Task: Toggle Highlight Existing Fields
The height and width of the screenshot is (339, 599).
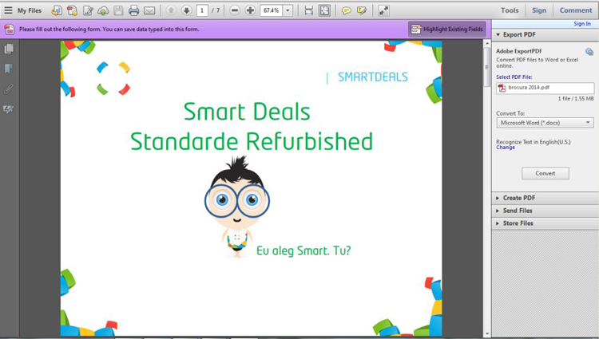Action: 447,29
